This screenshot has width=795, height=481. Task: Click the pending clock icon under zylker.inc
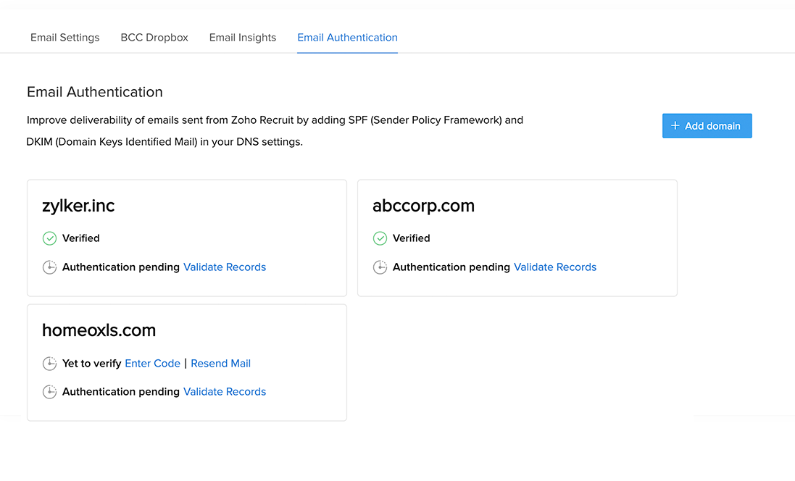(x=49, y=267)
